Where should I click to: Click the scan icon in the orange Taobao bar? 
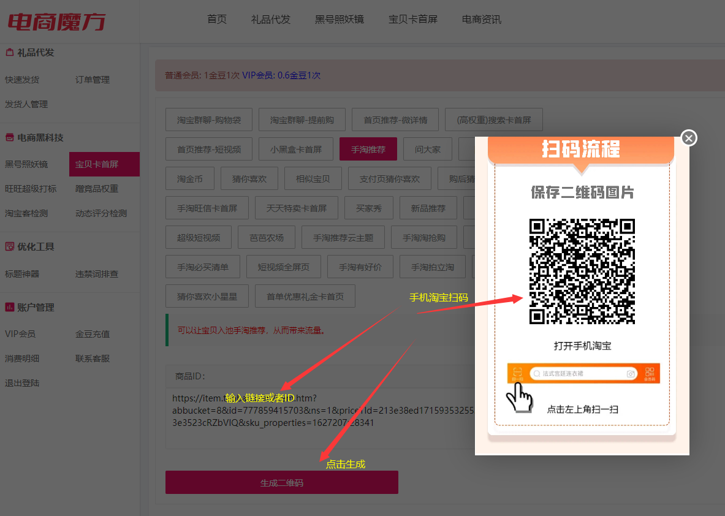[517, 373]
